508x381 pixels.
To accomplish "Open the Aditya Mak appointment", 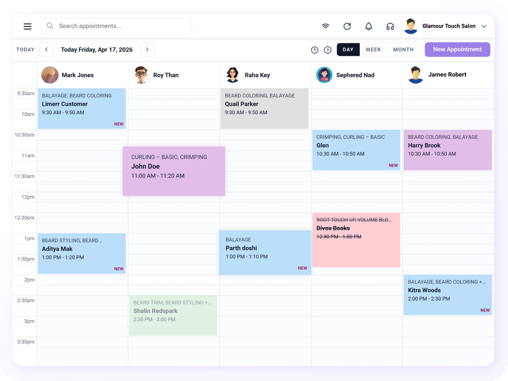I will (x=82, y=254).
